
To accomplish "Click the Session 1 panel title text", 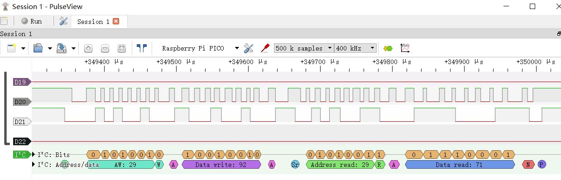I will point(16,34).
